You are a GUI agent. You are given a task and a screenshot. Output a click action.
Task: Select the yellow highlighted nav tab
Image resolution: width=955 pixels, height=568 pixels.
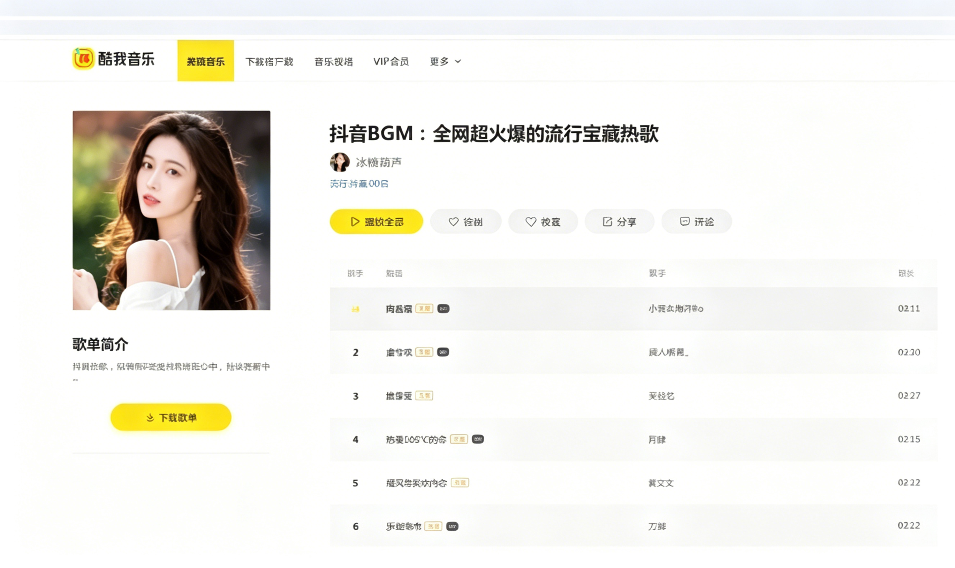(x=205, y=61)
